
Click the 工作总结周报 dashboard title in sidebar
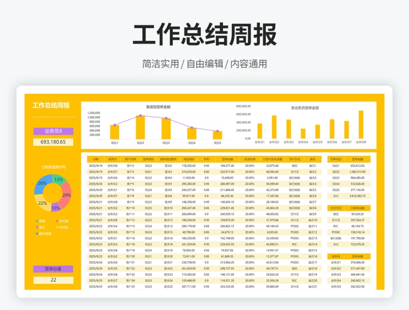click(51, 106)
